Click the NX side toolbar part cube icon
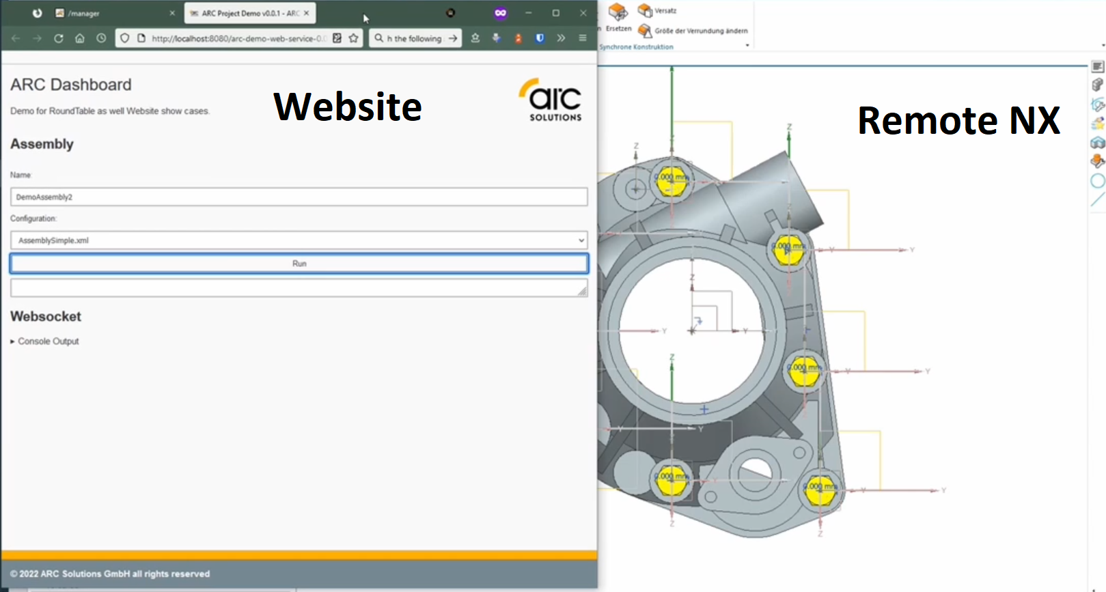This screenshot has height=592, width=1106. click(x=1098, y=85)
